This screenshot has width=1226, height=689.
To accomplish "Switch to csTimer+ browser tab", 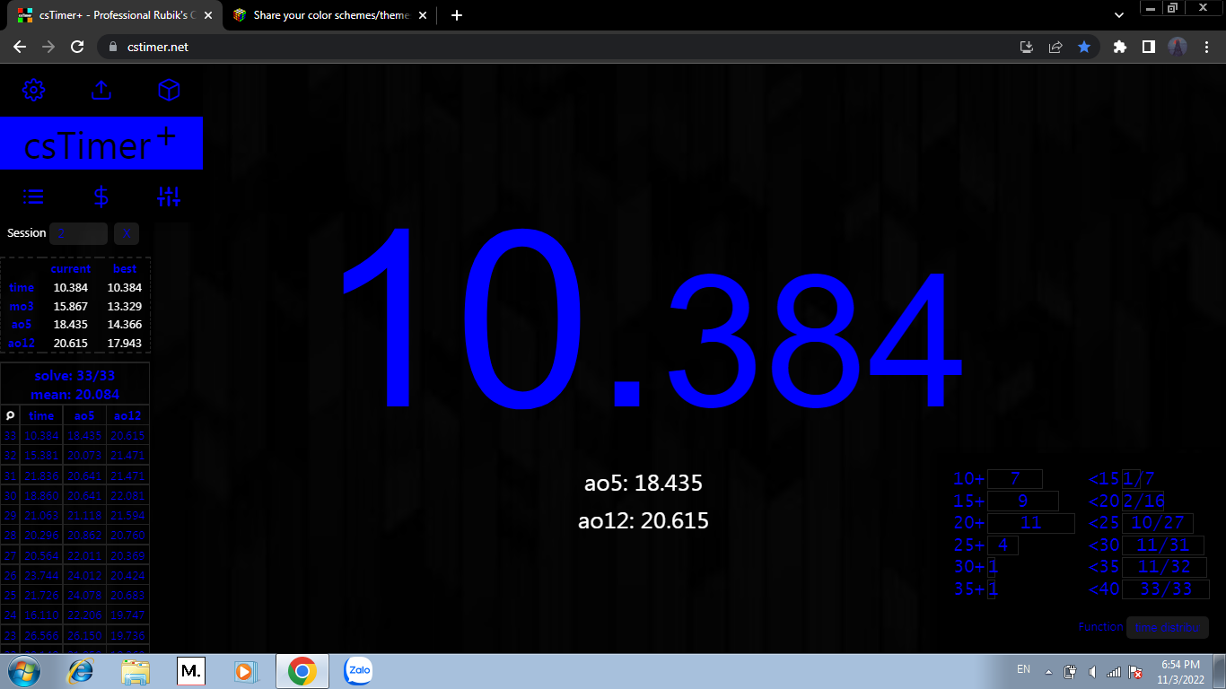I will pos(113,15).
